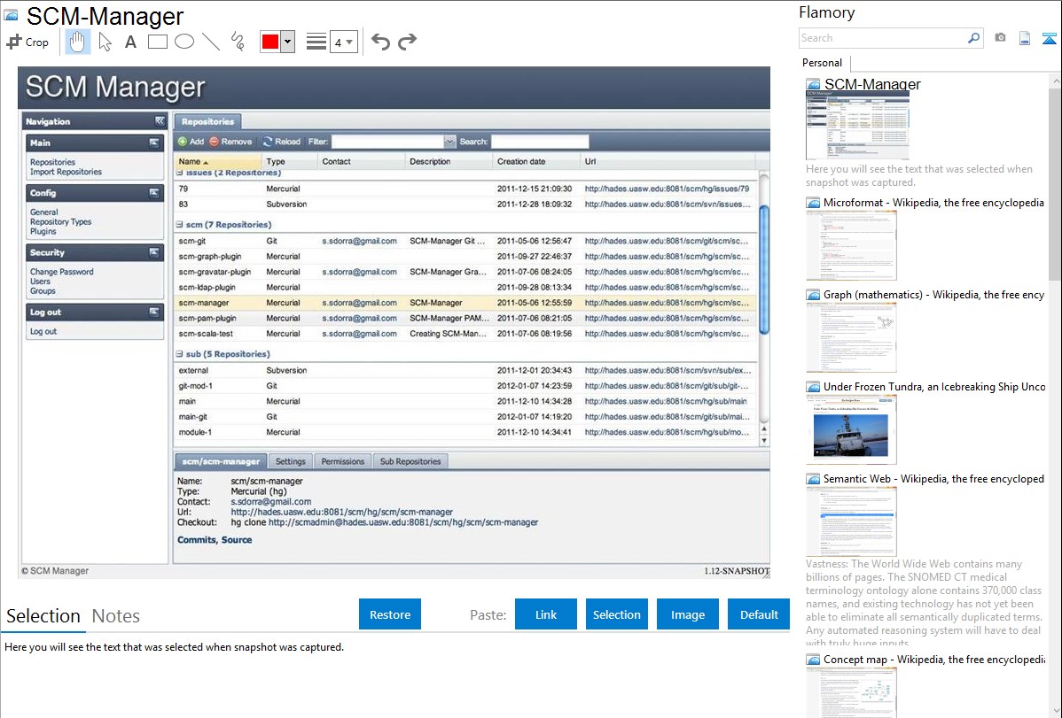Image resolution: width=1062 pixels, height=718 pixels.
Task: Open the line thickness dropdown showing 4
Action: [x=343, y=42]
